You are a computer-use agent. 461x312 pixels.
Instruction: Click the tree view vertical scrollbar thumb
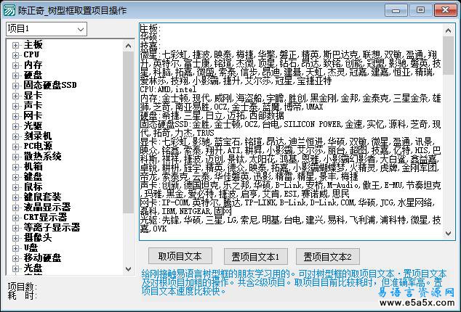click(128, 132)
